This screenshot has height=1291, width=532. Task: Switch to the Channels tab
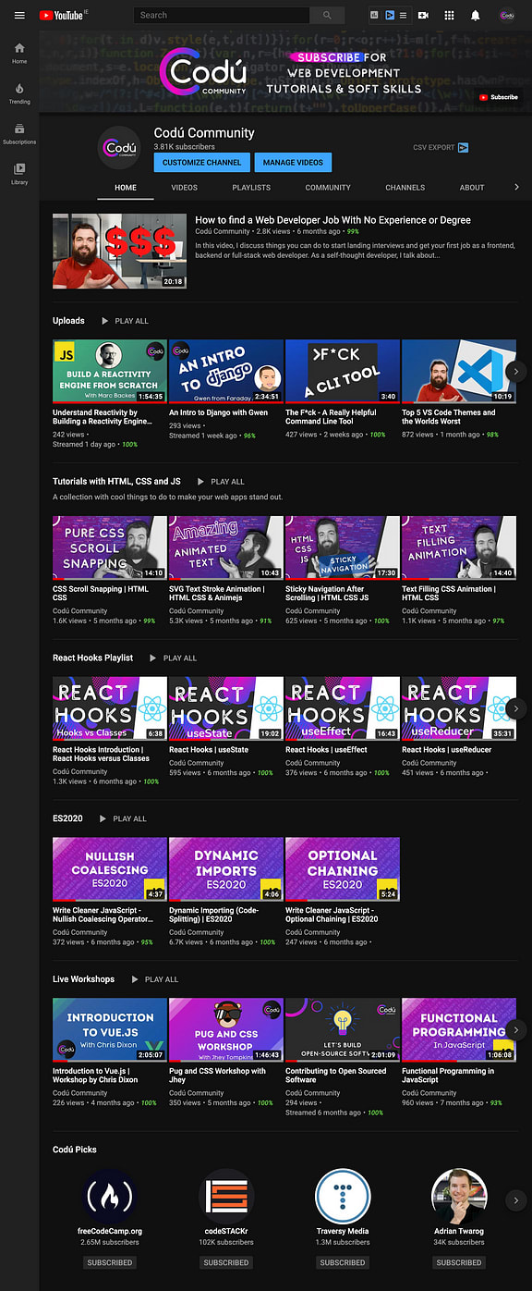pyautogui.click(x=405, y=188)
